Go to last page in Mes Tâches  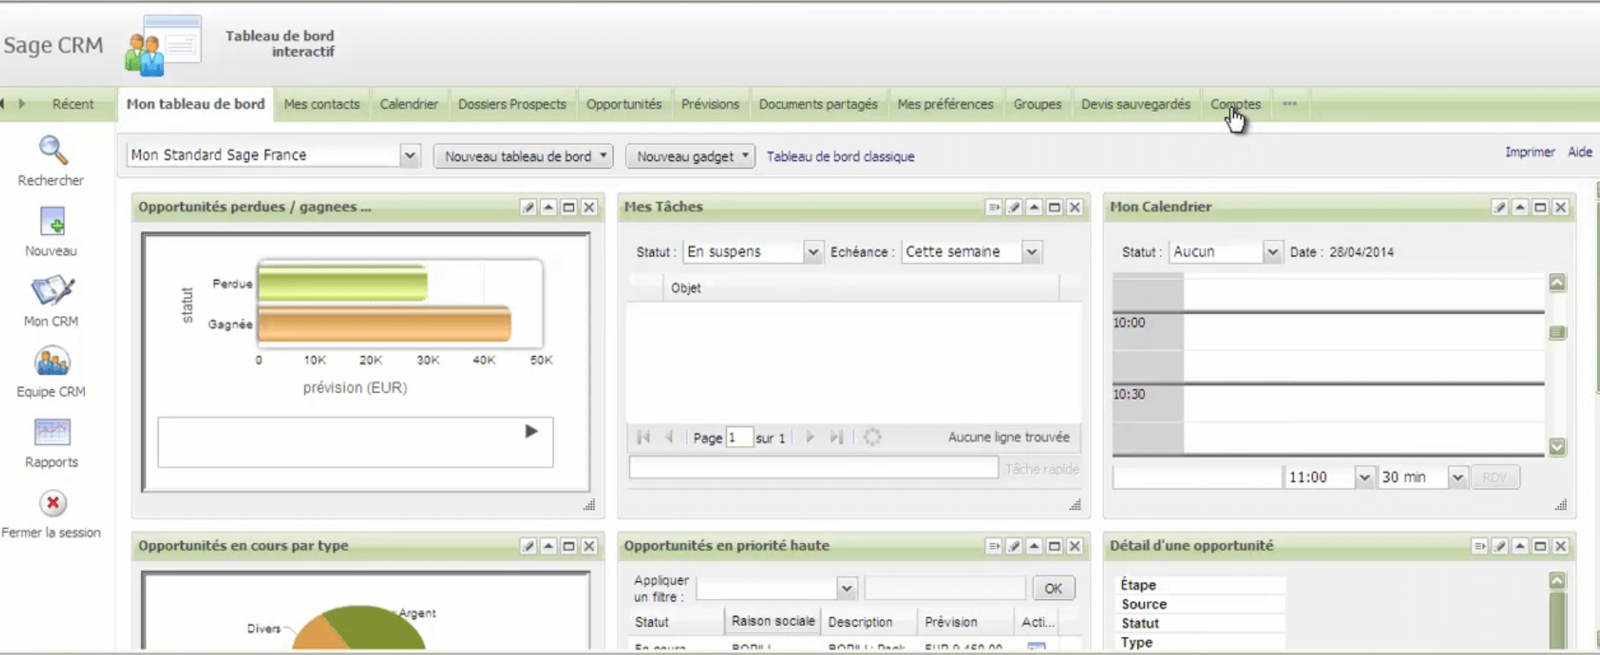point(837,437)
